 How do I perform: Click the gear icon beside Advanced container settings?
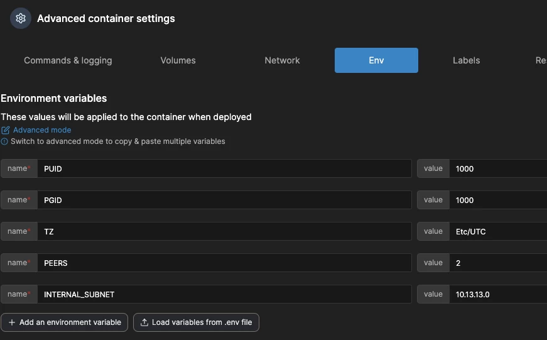click(x=20, y=18)
